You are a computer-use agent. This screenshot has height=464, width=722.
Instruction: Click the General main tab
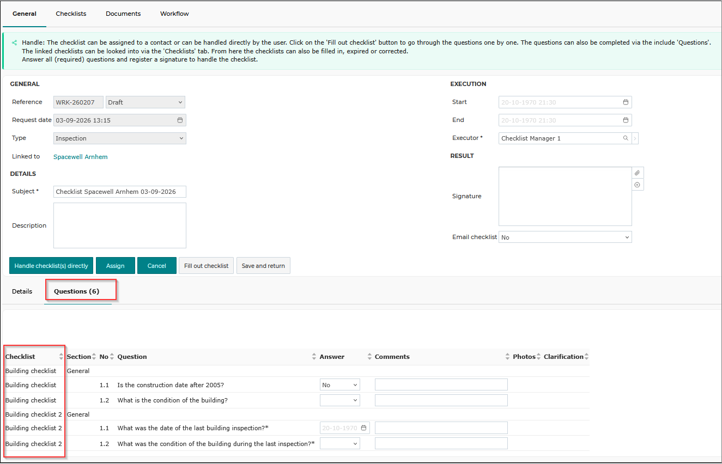(x=25, y=14)
